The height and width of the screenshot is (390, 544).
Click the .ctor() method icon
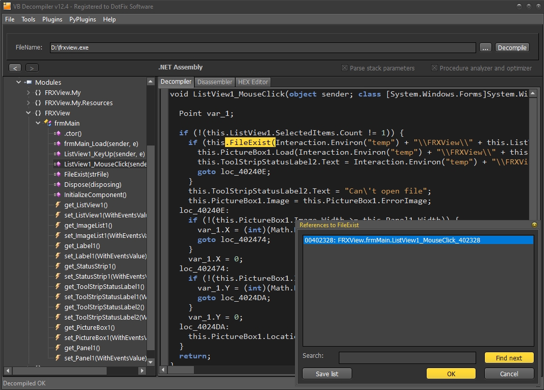click(x=57, y=133)
